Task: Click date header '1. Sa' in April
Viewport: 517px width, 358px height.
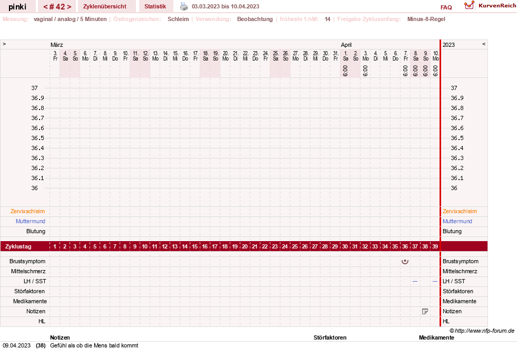Action: click(x=346, y=56)
